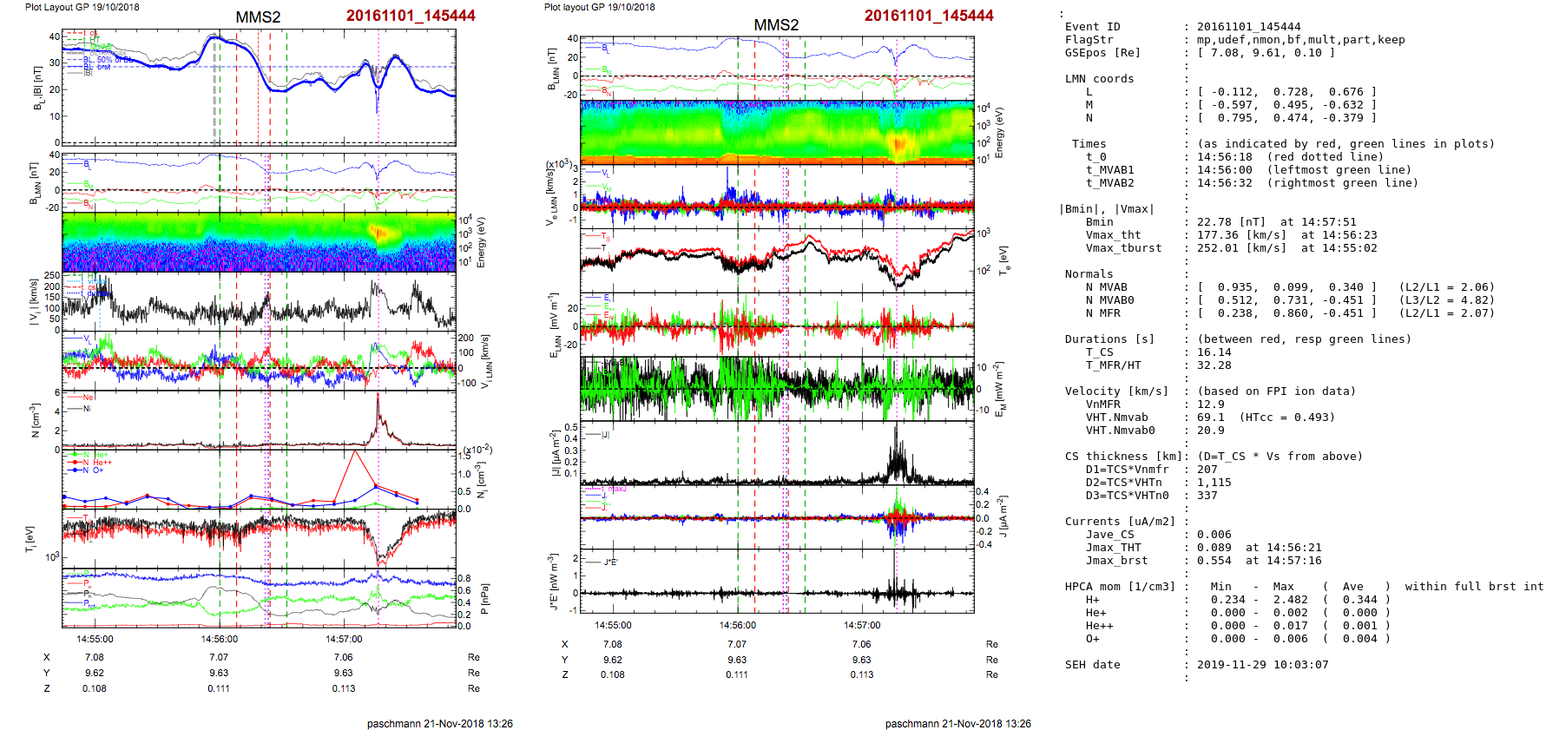Click the 'Normals' heading
The height and width of the screenshot is (730, 1566).
[x=1089, y=274]
